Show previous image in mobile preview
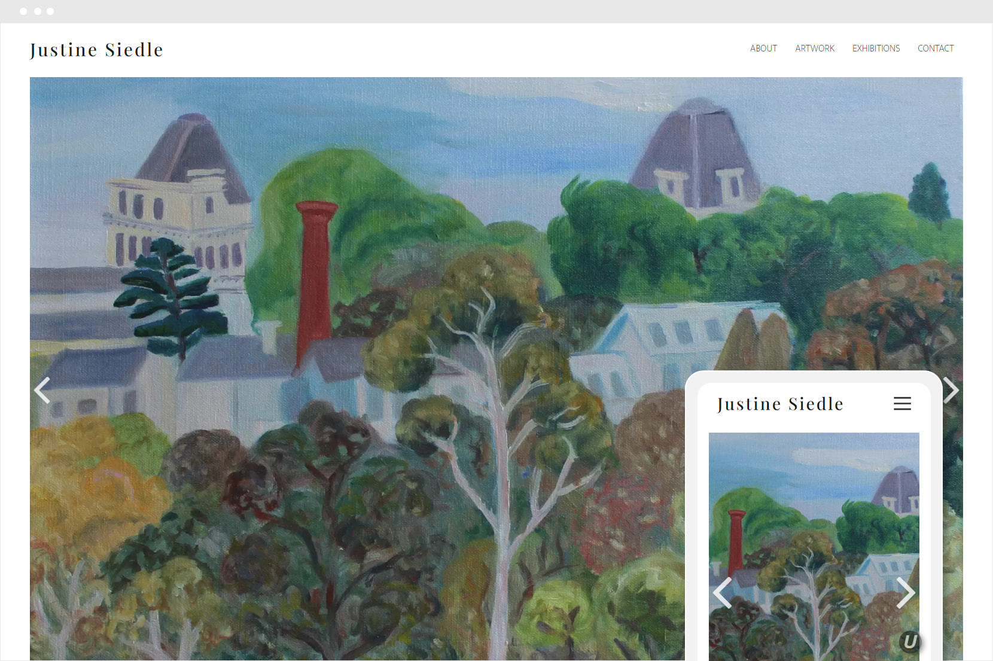 coord(723,592)
